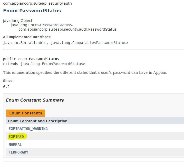The width and height of the screenshot is (184, 162).
Task: Click the 6.2 version text
Action: click(x=6, y=87)
